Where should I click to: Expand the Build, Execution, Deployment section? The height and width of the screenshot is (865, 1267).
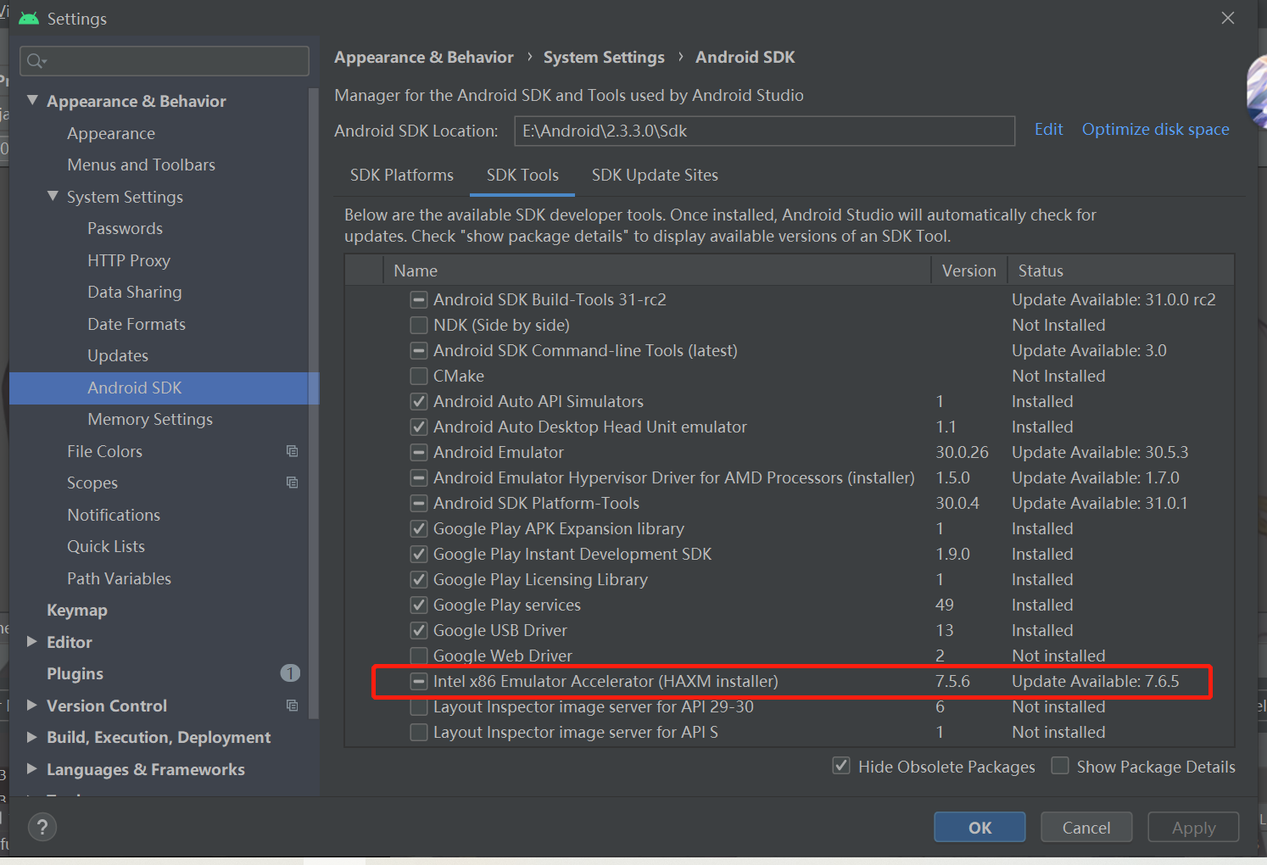[x=32, y=737]
